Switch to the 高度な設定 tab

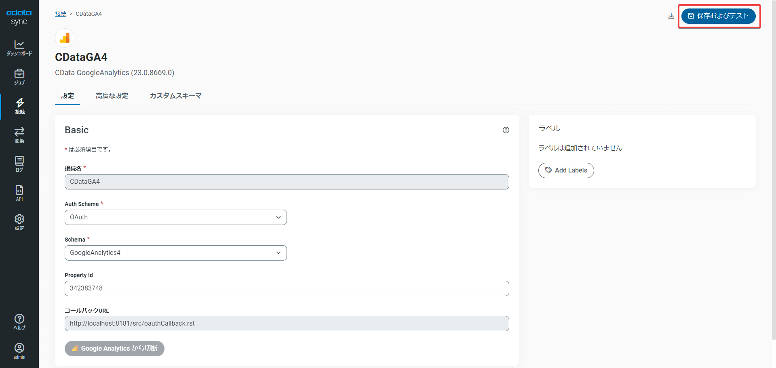pos(112,96)
